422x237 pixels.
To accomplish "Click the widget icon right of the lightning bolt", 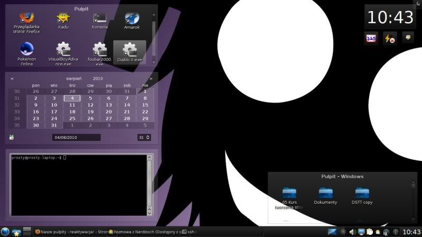I will coord(408,37).
